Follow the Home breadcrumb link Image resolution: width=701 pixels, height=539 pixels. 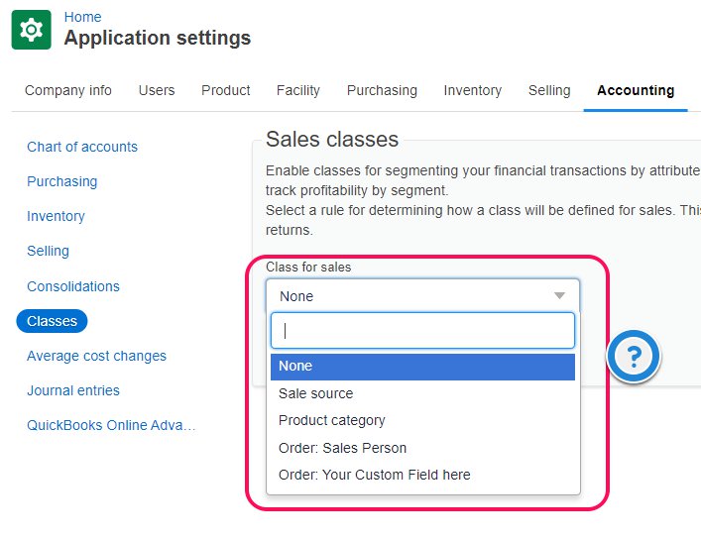coord(82,17)
